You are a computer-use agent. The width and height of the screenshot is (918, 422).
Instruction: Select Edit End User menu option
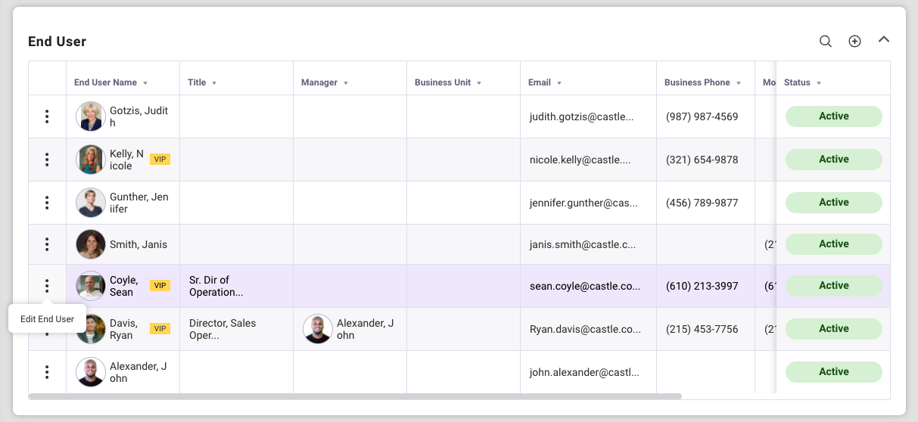pyautogui.click(x=47, y=319)
